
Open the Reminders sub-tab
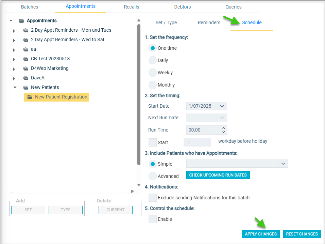(209, 22)
